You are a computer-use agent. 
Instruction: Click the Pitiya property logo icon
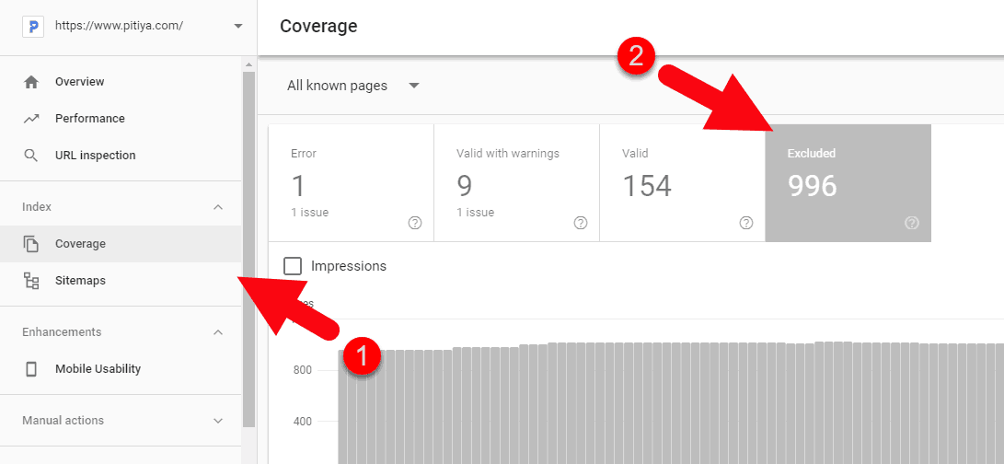[x=32, y=27]
